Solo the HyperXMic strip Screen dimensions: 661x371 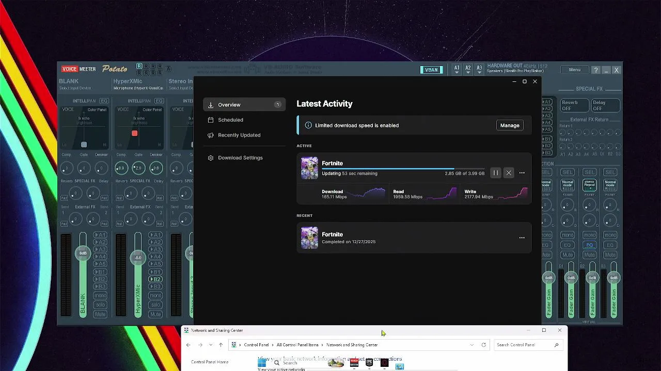click(x=155, y=305)
